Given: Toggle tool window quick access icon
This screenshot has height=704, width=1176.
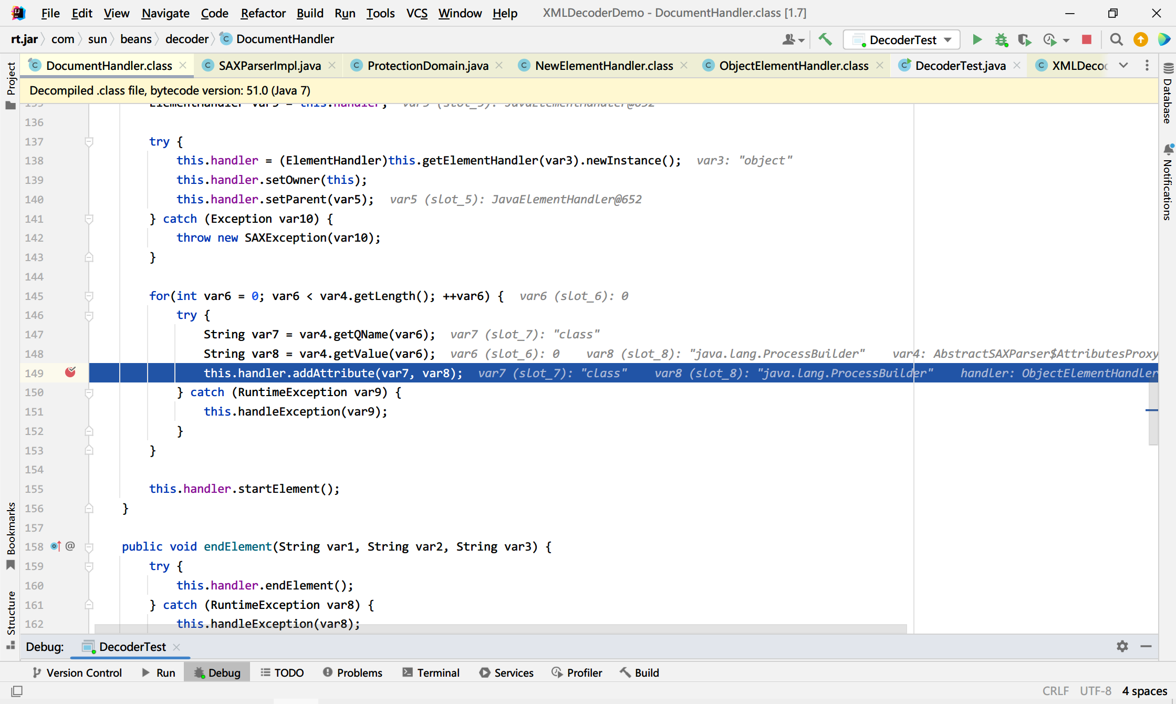Looking at the screenshot, I should 17,691.
